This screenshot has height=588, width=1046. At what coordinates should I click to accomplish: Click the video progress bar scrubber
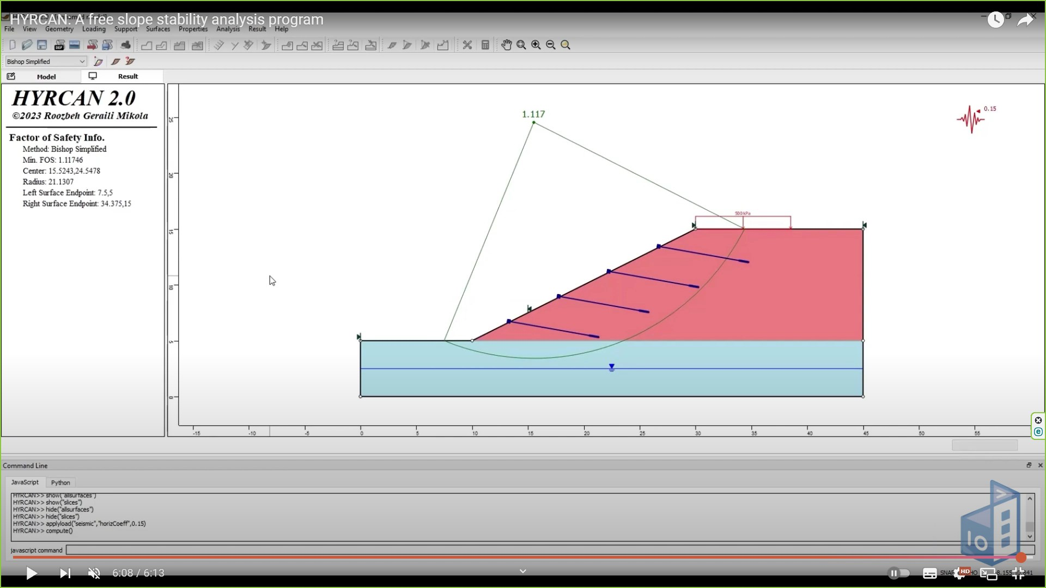(1021, 558)
